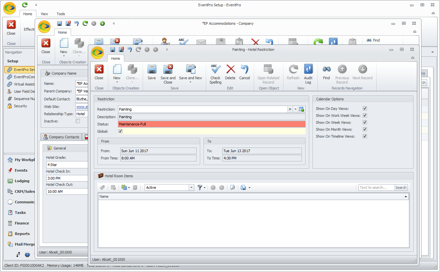The height and width of the screenshot is (272, 440).
Task: Run Check Spelling on the restriction
Action: [215, 74]
